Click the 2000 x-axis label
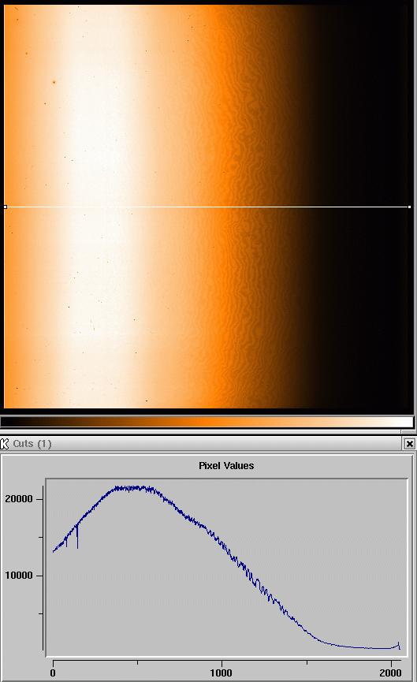 coord(390,673)
